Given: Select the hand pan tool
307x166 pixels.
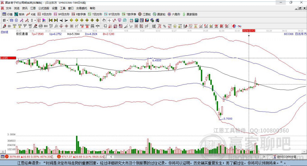Looking at the screenshot, I should pos(104,20).
